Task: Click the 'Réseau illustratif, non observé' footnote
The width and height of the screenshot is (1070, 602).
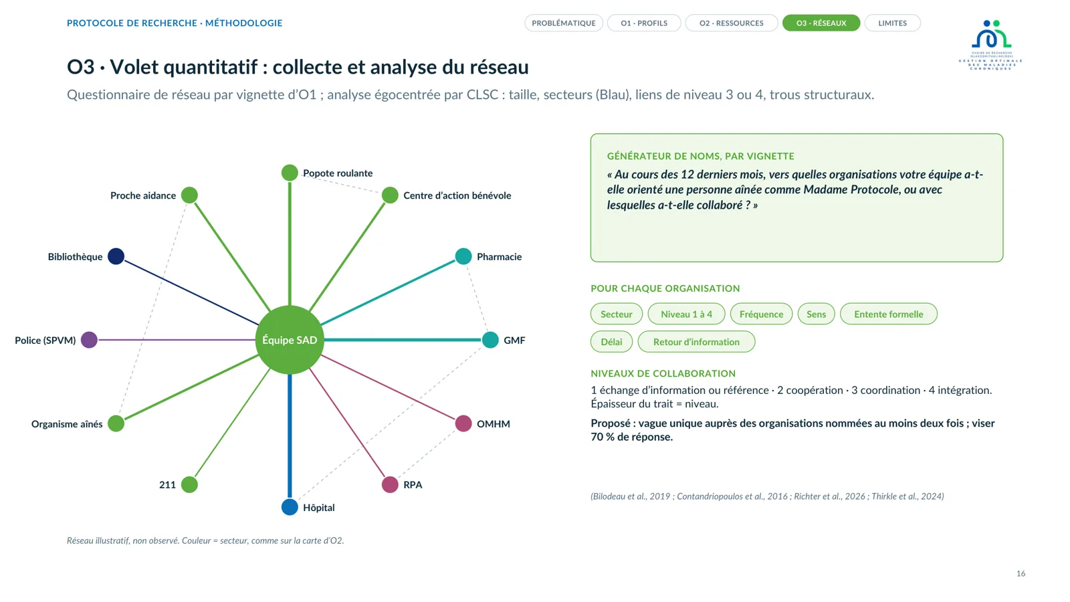Action: (205, 540)
